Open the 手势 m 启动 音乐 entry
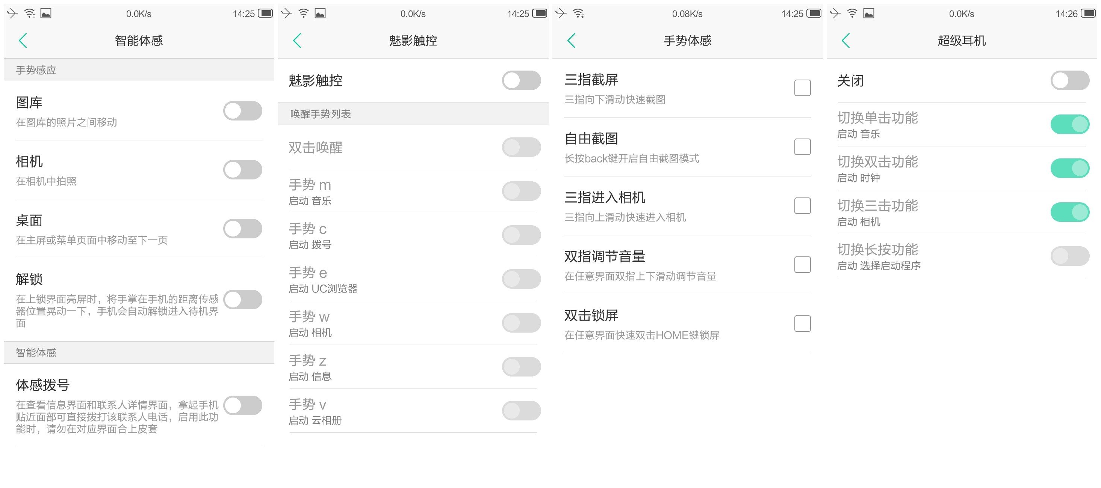Viewport: 1101px width, 488px height. [385, 192]
